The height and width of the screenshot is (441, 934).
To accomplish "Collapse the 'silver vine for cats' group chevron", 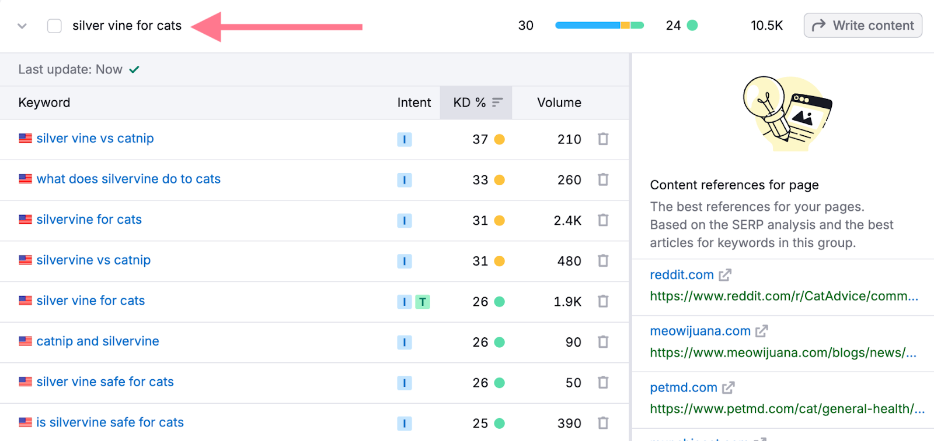I will pos(22,26).
